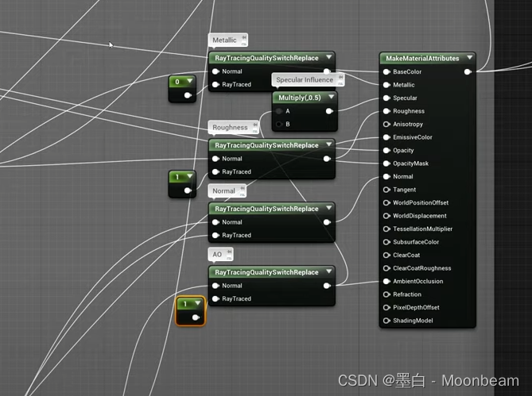
Task: Click the Roughness input pin on MakeMaterialAttributes
Action: 386,111
